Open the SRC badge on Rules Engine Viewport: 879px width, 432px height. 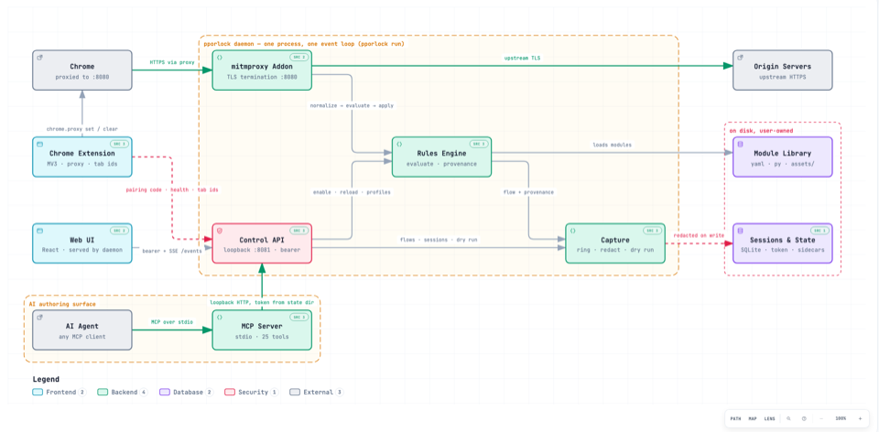click(478, 144)
